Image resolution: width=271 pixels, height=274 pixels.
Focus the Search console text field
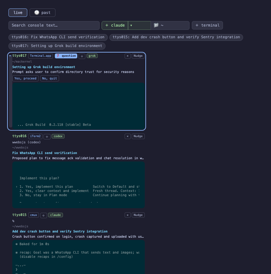(x=54, y=25)
